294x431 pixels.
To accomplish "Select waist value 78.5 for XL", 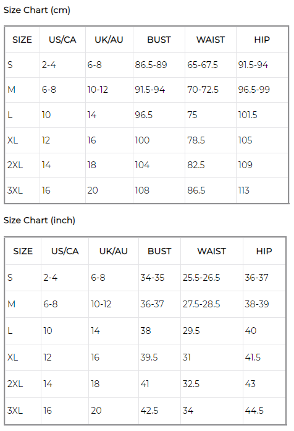I will point(196,140).
